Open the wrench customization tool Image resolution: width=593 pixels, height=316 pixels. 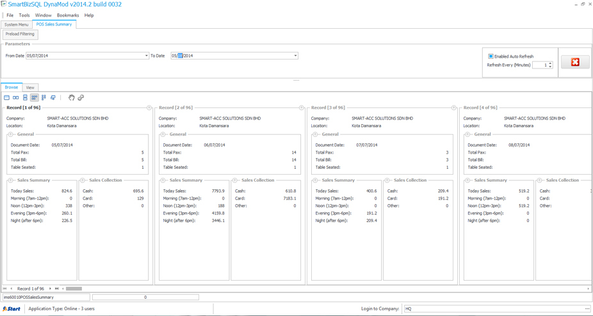click(x=81, y=97)
